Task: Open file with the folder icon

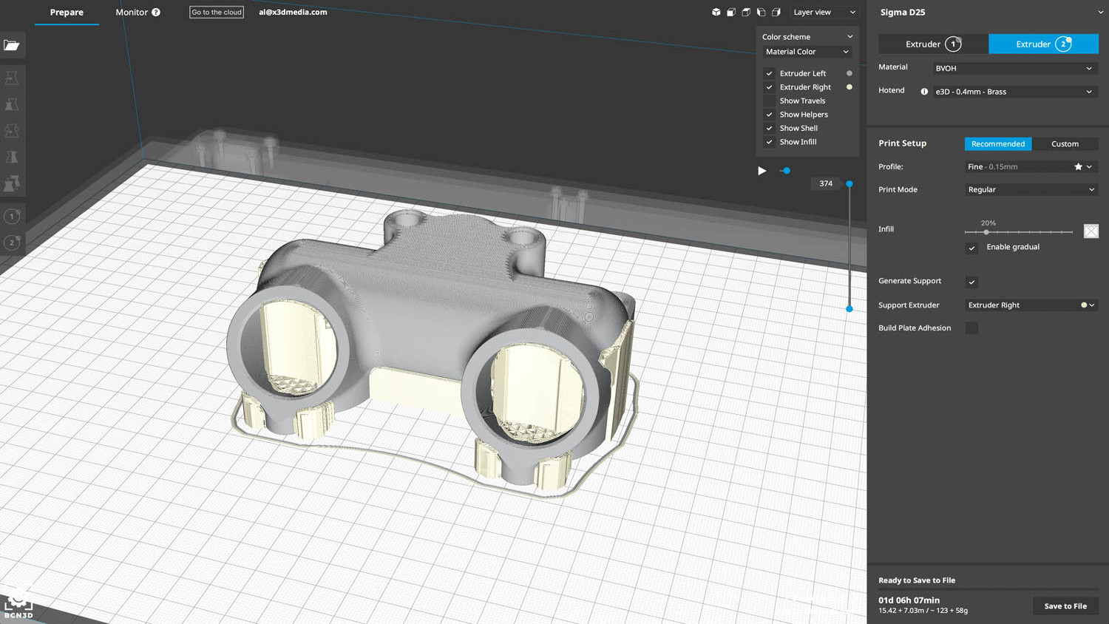Action: [12, 46]
